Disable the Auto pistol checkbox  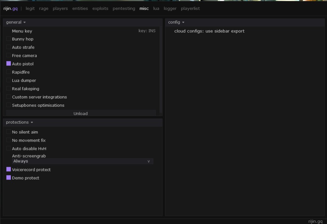9,64
